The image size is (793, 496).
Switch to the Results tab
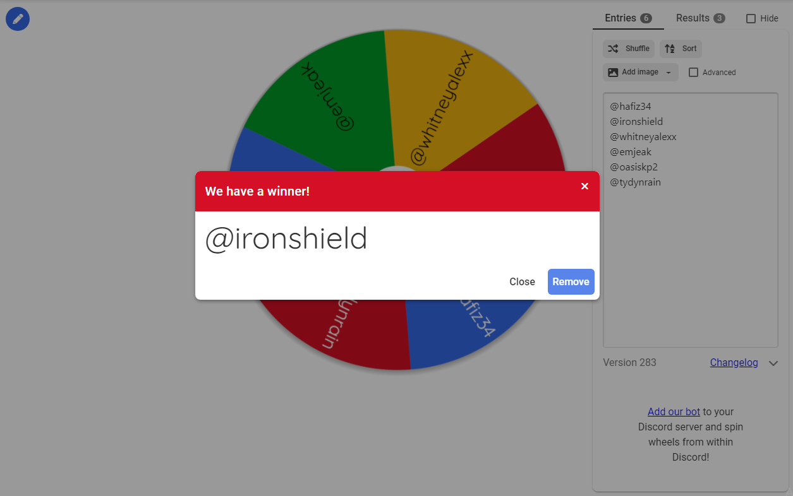pyautogui.click(x=693, y=18)
